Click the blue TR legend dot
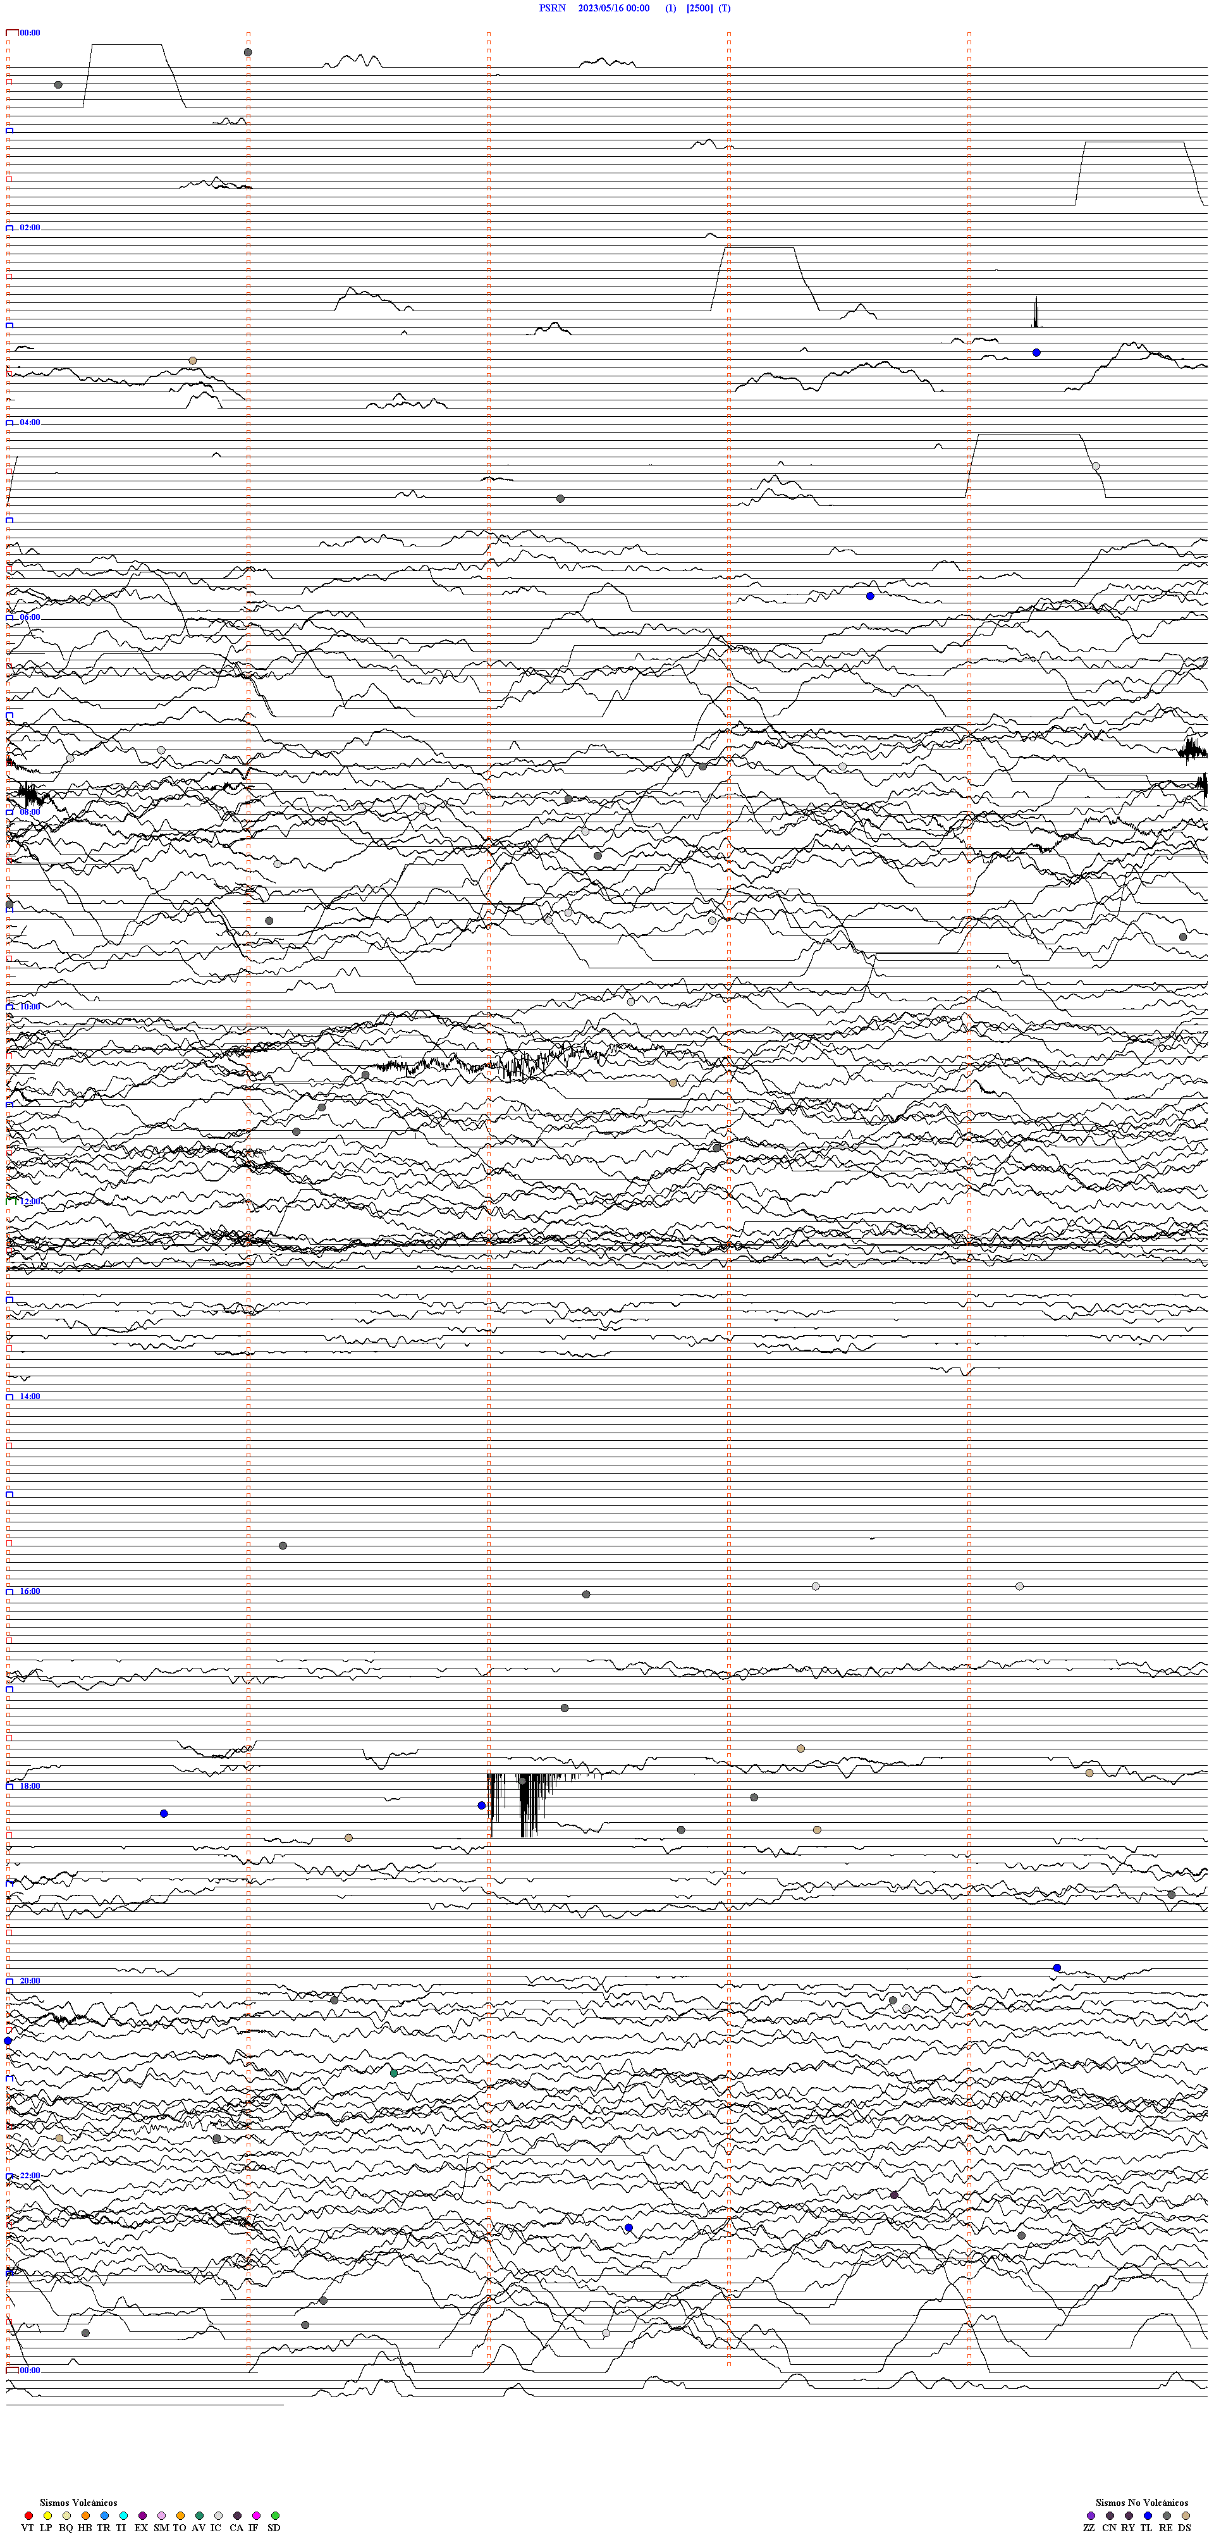 pos(105,2515)
